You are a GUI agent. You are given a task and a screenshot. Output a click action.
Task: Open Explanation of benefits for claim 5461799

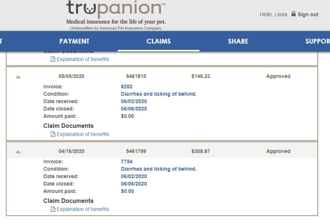pyautogui.click(x=83, y=209)
